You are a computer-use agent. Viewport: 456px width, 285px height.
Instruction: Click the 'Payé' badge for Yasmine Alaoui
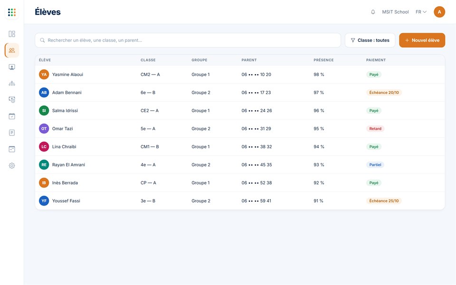coord(374,75)
